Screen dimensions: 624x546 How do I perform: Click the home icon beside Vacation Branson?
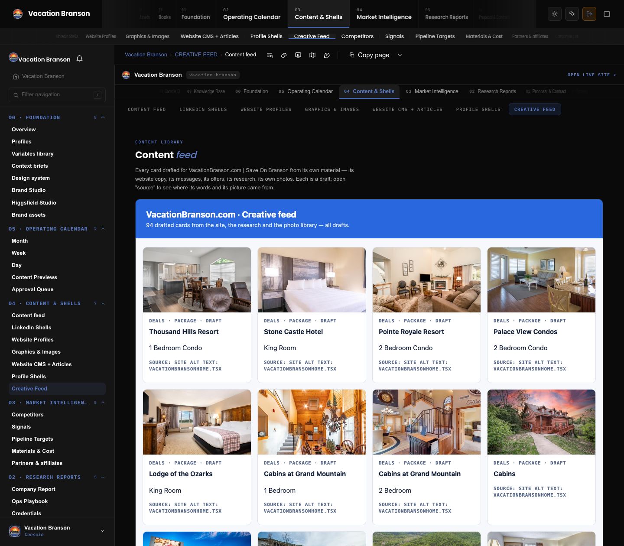(x=16, y=76)
